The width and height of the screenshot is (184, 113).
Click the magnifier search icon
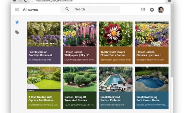tap(67, 9)
